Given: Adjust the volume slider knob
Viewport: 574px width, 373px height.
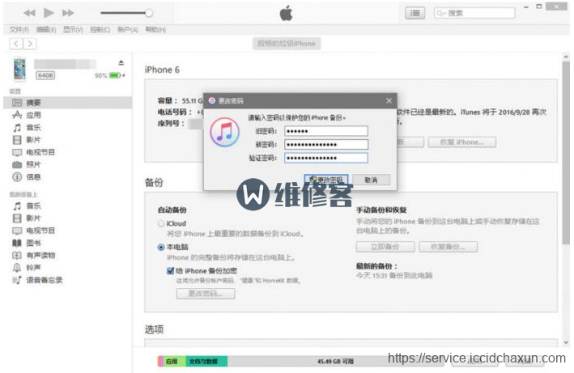Looking at the screenshot, I should click(149, 13).
